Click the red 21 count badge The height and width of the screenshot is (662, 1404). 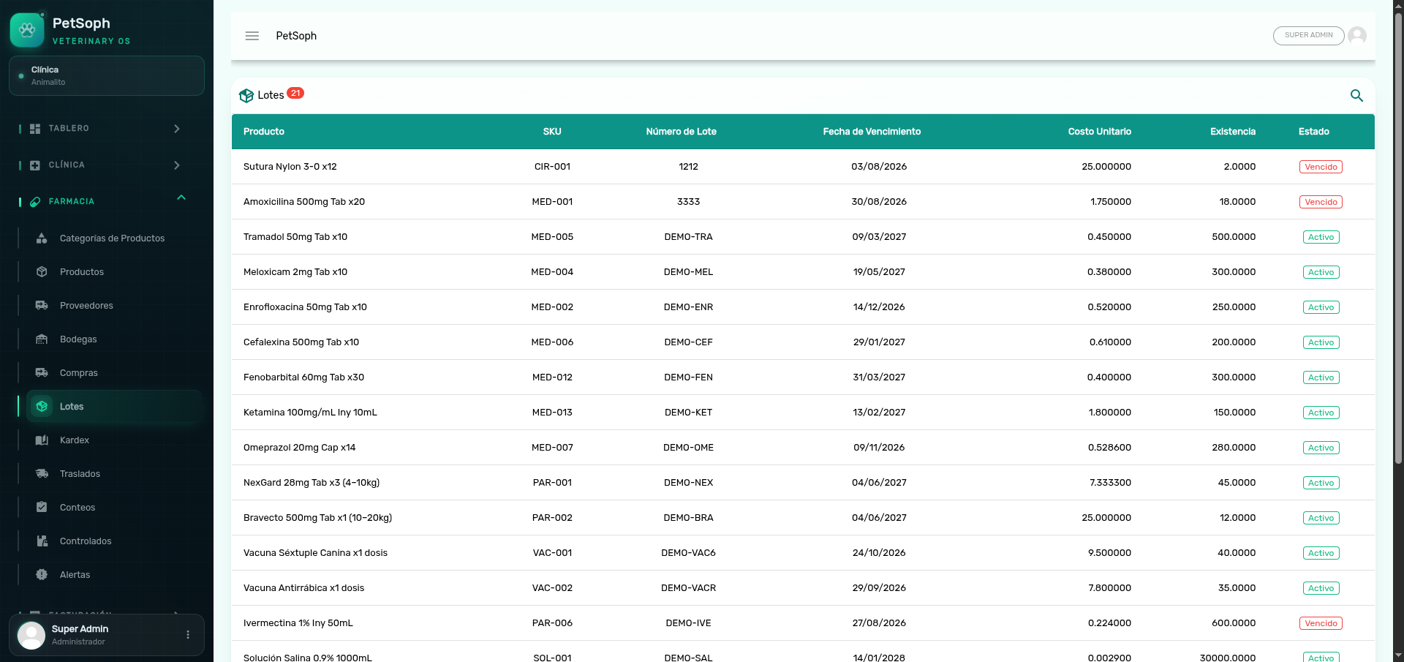click(295, 93)
